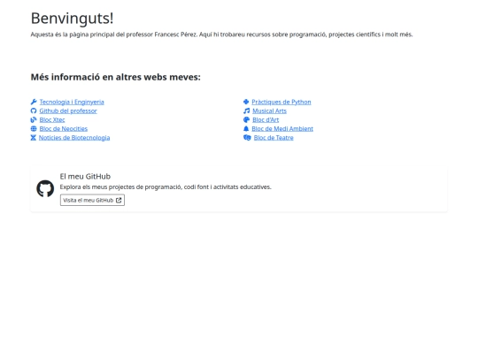Click the DNA icon beside Notícies de Biotecnologia
The height and width of the screenshot is (358, 478).
[x=34, y=138]
